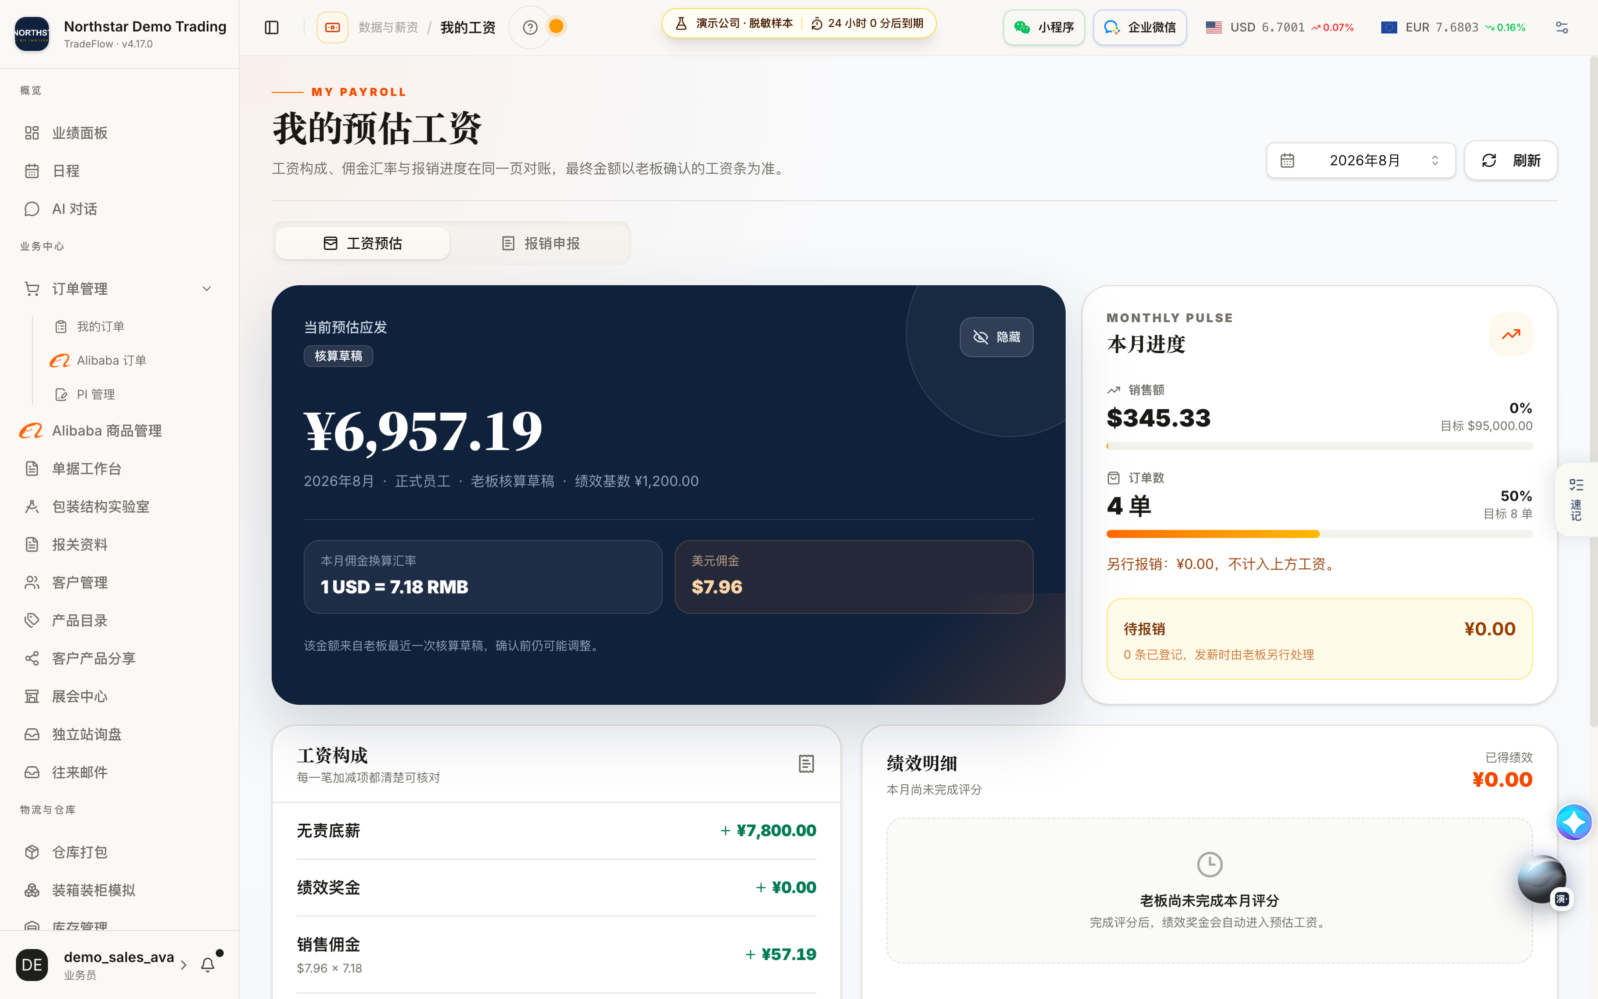Toggle the sidebar collapse icon
This screenshot has height=999, width=1598.
click(271, 27)
